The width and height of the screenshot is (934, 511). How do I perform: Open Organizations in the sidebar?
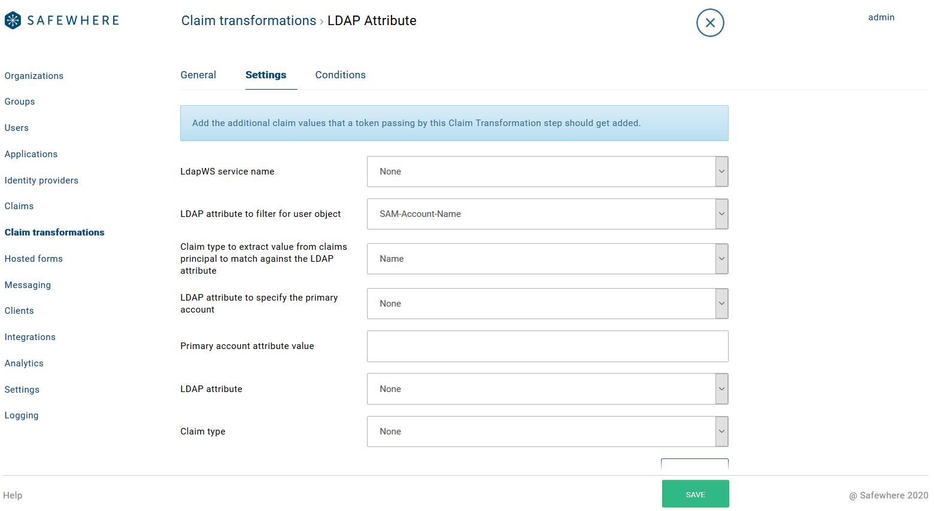34,76
